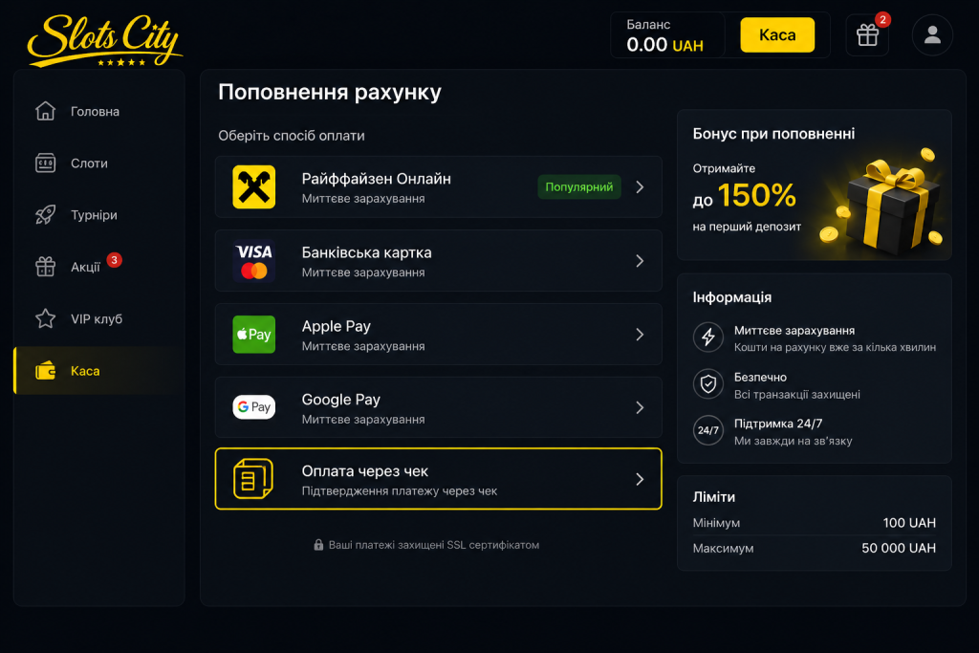979x653 pixels.
Task: Click the 150% first deposit bonus banner
Action: click(x=815, y=185)
